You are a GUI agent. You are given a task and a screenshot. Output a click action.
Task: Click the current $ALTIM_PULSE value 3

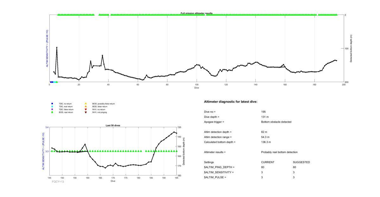[x=262, y=177]
